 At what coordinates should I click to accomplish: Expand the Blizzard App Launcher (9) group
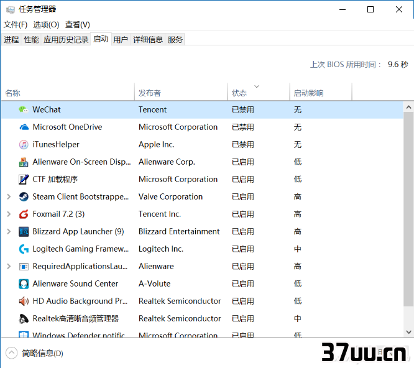tap(9, 231)
